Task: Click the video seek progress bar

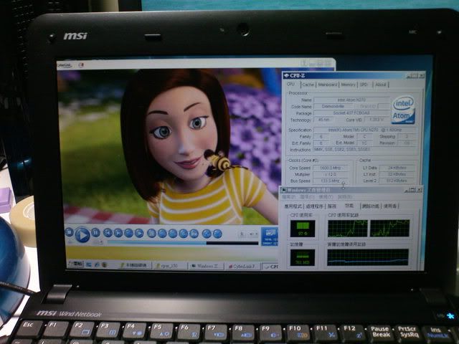Action: 183,243
